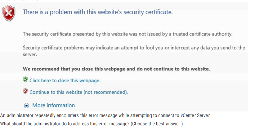
Task: Click the phrase 'trusted certificate authority'
Action: (x=202, y=34)
